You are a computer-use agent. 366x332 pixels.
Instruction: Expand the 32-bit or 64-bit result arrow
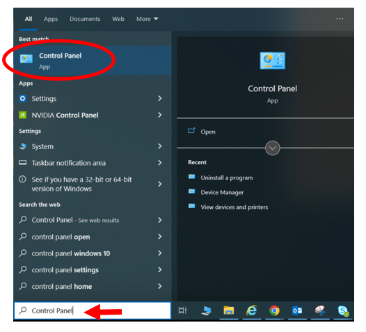(160, 184)
